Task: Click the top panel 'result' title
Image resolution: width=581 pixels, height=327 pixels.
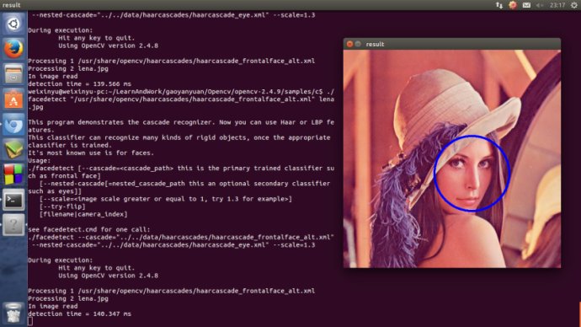Action: pyautogui.click(x=12, y=5)
